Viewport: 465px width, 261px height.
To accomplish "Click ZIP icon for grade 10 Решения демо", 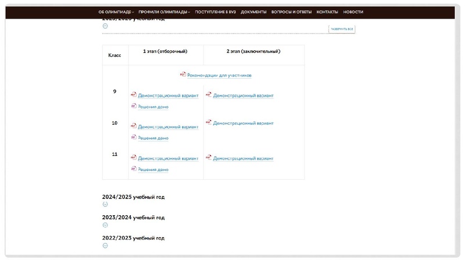I will point(133,137).
